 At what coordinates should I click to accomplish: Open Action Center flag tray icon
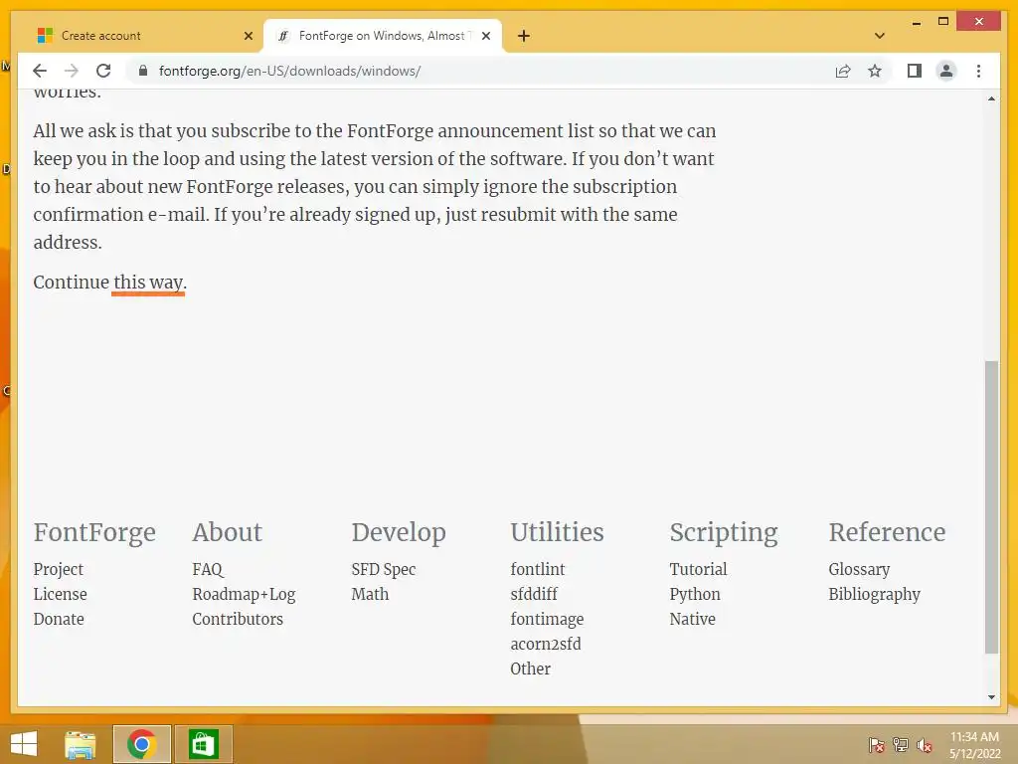pyautogui.click(x=877, y=744)
